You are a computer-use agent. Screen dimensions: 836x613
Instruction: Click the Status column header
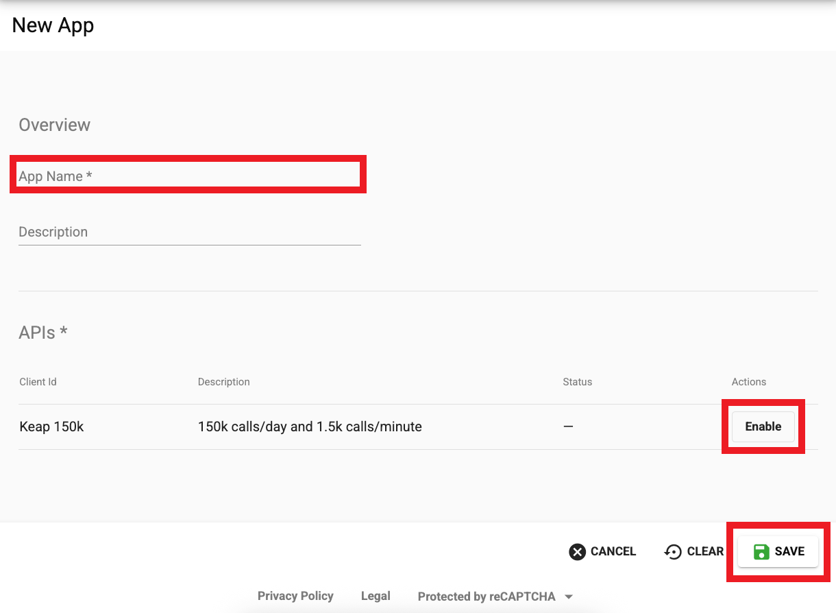[577, 382]
